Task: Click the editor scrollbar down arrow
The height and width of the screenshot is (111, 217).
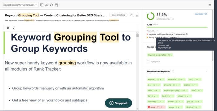Action: pos(137,109)
